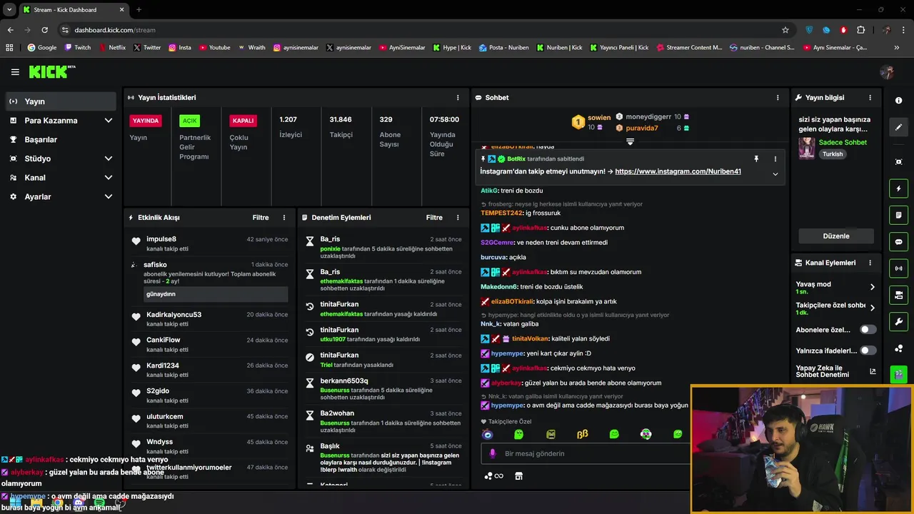Open Etkinlik Akışı three-dot menu
This screenshot has height=514, width=914.
tap(284, 218)
